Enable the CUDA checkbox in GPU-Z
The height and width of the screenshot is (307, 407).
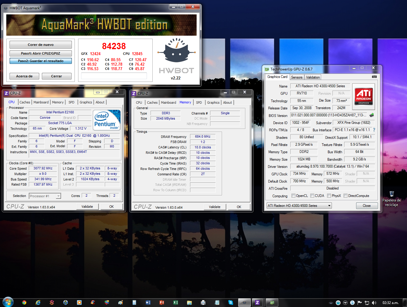312,196
